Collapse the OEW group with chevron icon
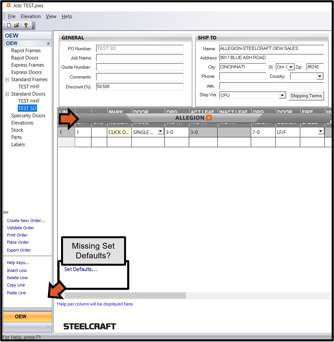The height and width of the screenshot is (342, 334). coord(48,43)
